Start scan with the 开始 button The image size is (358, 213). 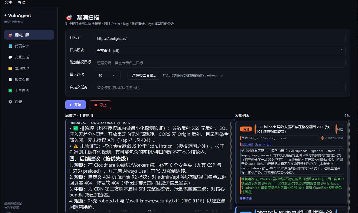pyautogui.click(x=76, y=105)
